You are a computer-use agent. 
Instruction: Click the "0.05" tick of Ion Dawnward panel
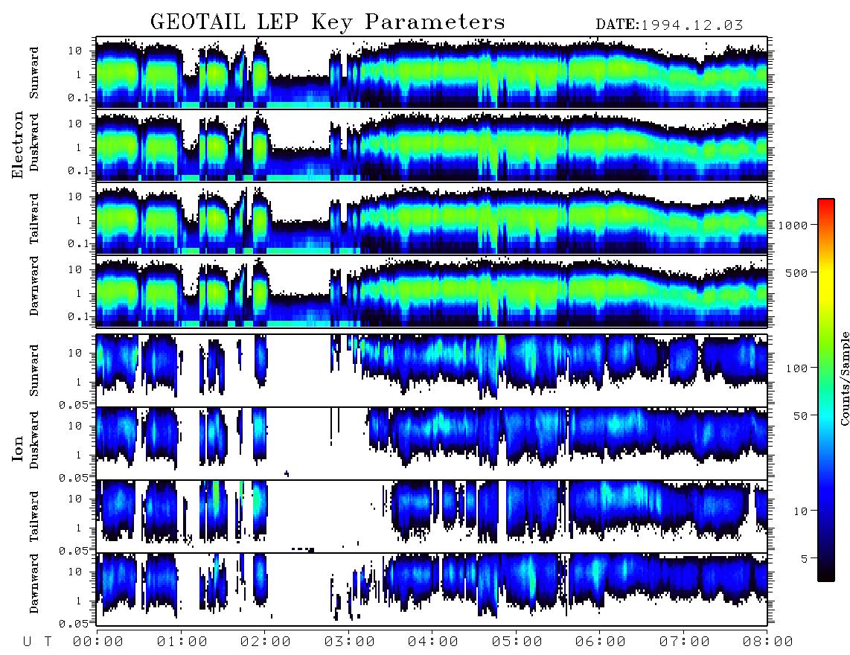click(74, 624)
